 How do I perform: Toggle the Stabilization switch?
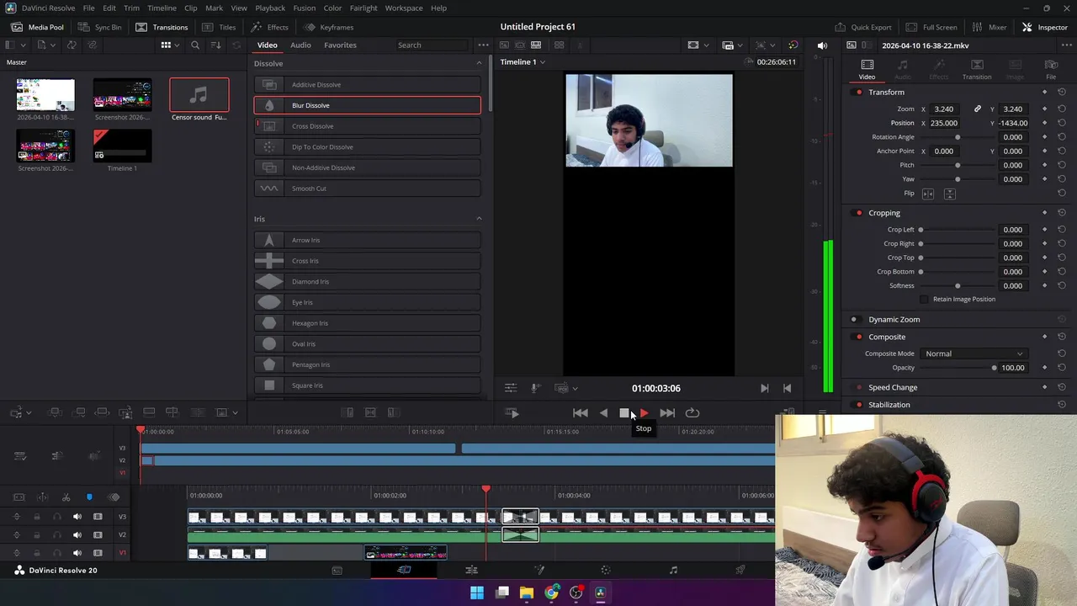click(x=858, y=405)
